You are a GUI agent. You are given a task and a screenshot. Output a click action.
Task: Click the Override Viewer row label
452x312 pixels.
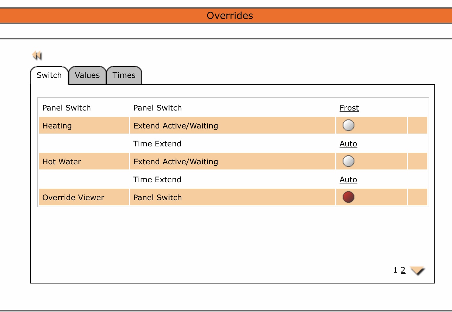pos(73,198)
